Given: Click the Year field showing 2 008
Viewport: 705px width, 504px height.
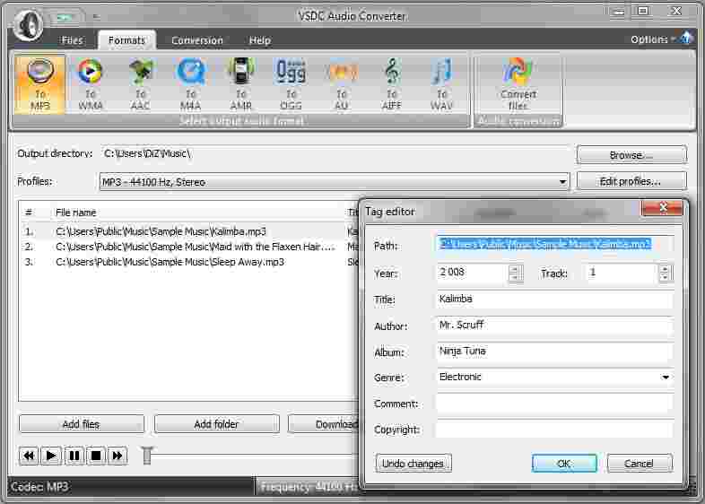Looking at the screenshot, I should click(x=472, y=273).
